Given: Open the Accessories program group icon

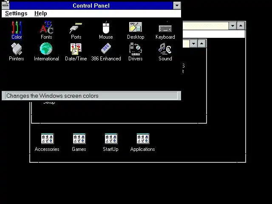Looking at the screenshot, I should (x=47, y=142).
